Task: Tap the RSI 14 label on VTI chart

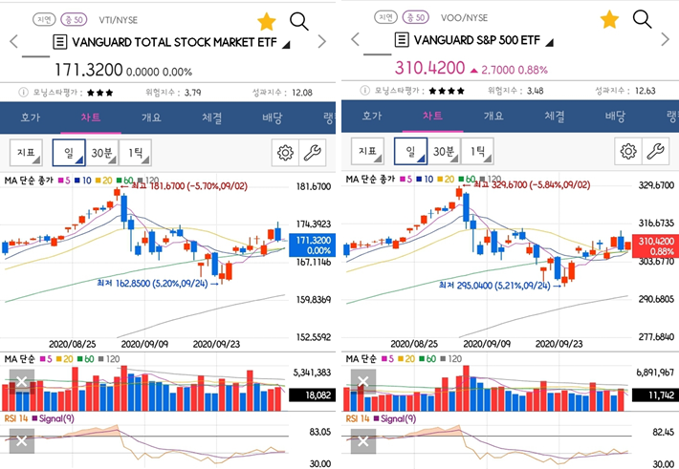Action: tap(16, 418)
